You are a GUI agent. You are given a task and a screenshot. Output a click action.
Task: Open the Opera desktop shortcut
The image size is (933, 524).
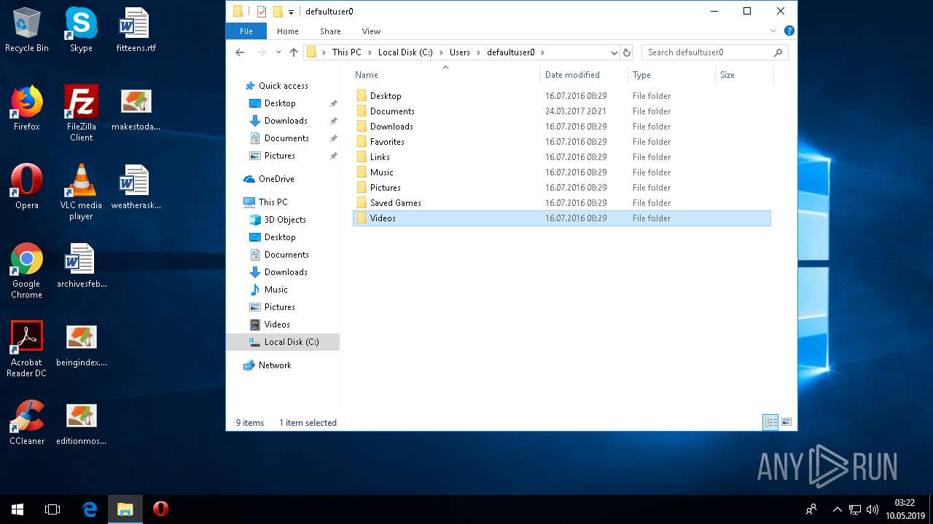(27, 188)
